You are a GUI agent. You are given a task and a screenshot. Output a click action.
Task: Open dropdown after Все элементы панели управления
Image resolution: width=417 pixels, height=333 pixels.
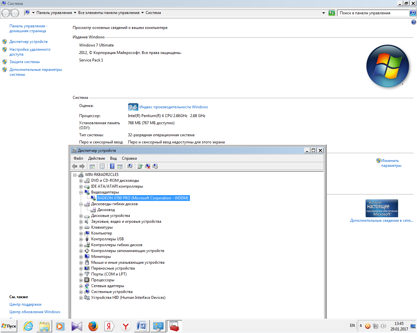coord(142,13)
